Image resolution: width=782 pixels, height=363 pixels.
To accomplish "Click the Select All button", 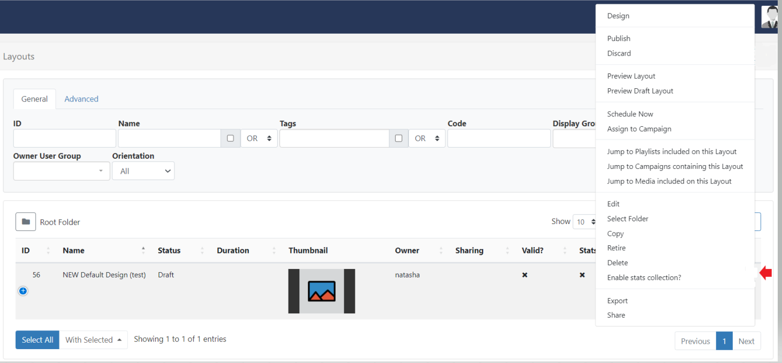I will pyautogui.click(x=37, y=339).
